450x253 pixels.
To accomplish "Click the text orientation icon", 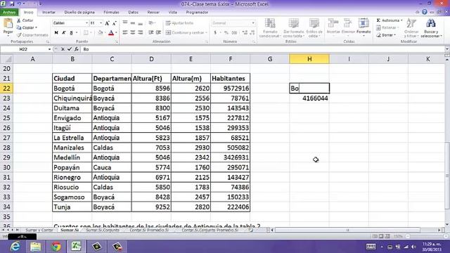I will tap(151, 23).
